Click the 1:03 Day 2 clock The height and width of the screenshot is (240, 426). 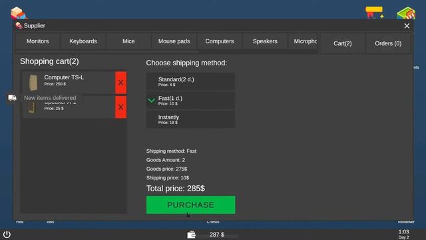[404, 234]
